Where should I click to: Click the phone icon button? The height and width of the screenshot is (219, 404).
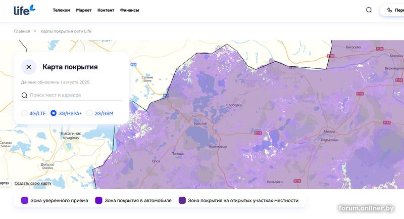tap(389, 10)
